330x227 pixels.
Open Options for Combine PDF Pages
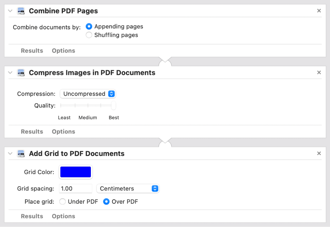click(x=63, y=51)
